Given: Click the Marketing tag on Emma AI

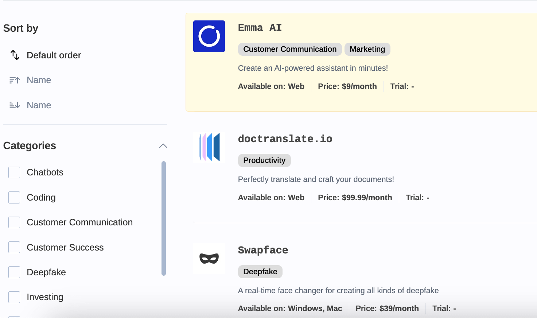Looking at the screenshot, I should (x=367, y=49).
